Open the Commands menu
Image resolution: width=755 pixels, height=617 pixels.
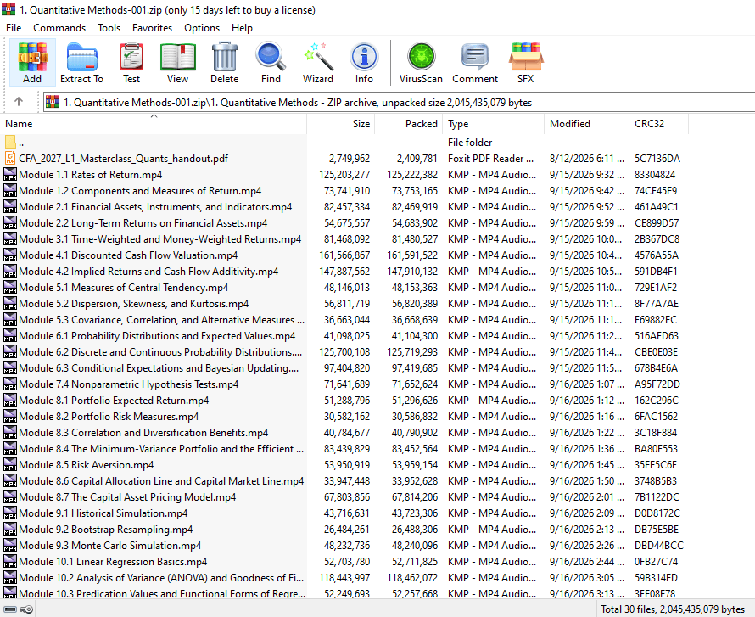(59, 28)
